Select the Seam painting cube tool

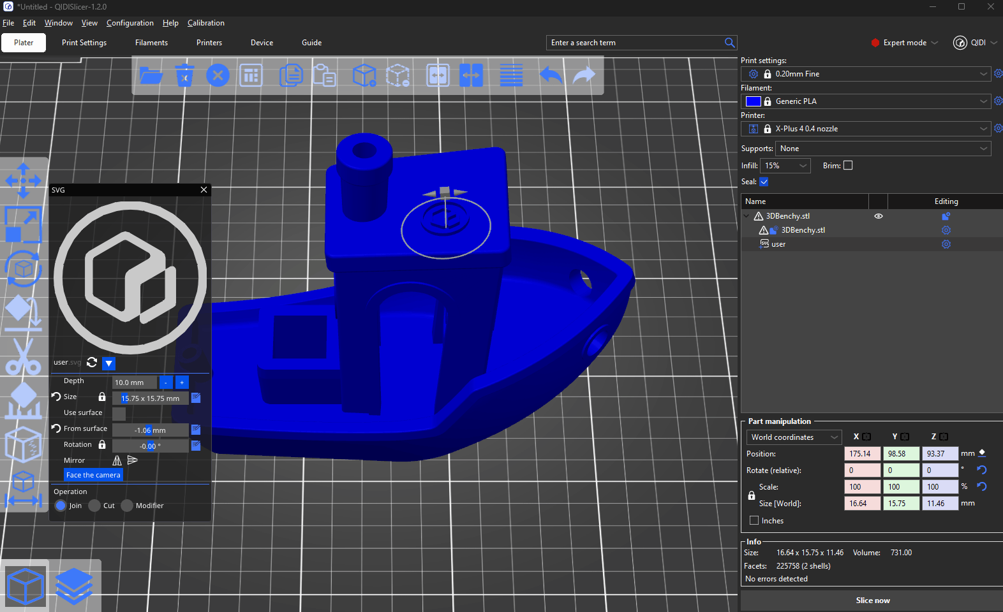[24, 444]
